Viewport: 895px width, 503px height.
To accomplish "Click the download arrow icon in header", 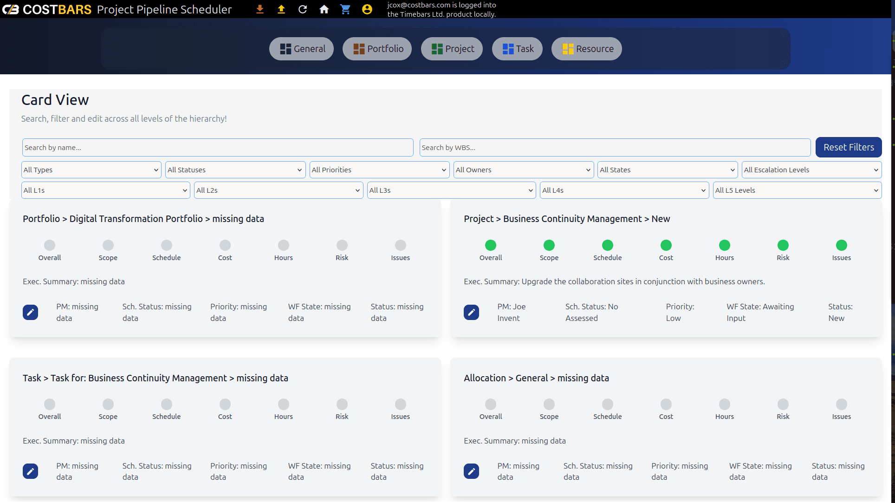I will (260, 9).
